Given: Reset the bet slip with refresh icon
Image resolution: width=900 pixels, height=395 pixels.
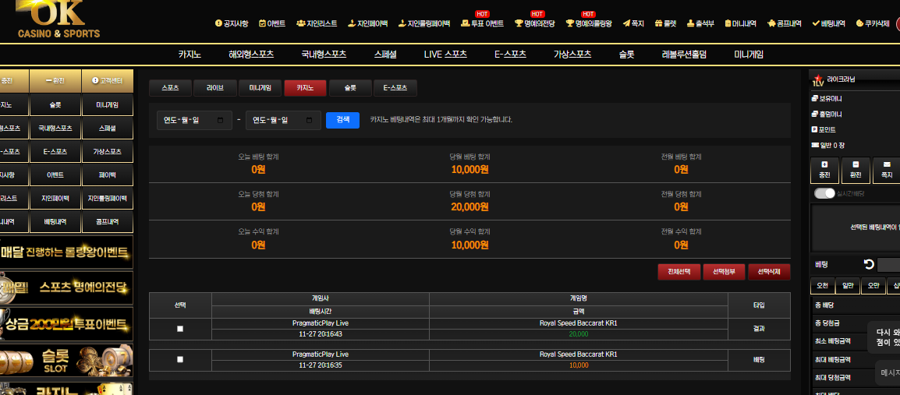Looking at the screenshot, I should [x=869, y=265].
